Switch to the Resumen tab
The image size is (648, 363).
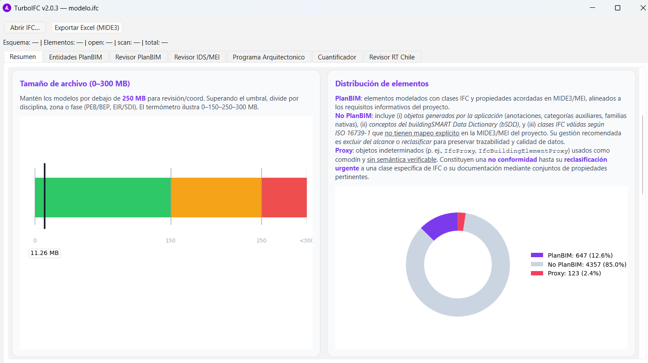[x=23, y=57]
